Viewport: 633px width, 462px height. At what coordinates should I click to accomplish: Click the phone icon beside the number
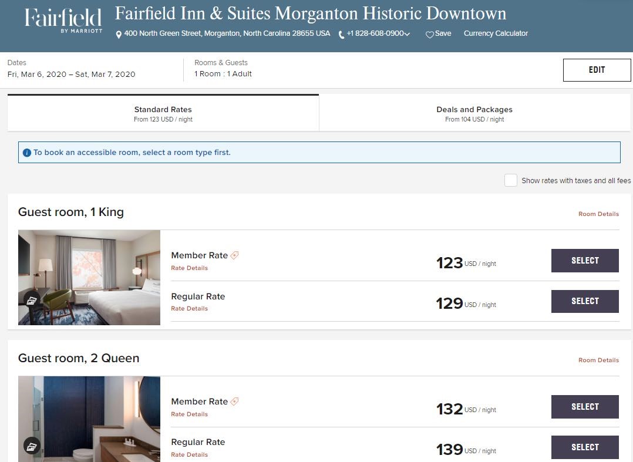[x=342, y=35]
